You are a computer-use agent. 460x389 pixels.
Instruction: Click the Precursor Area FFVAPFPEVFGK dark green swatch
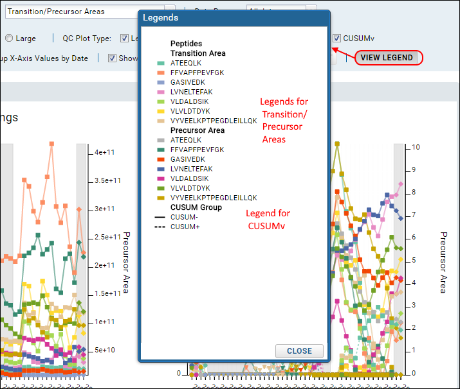click(161, 150)
